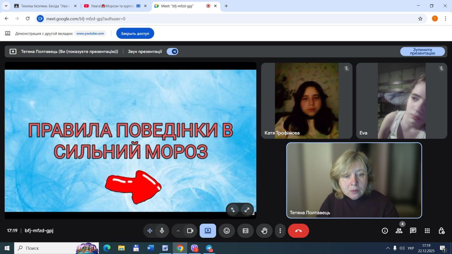Expand the presentation to full screen
The width and height of the screenshot is (452, 254).
click(x=247, y=210)
